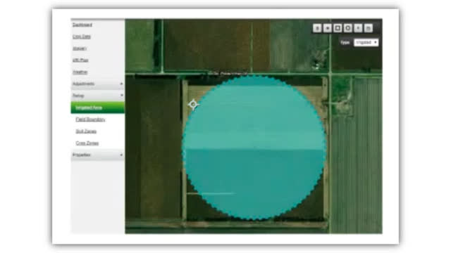451x253 pixels.
Task: Select the rectangle draw tool icon
Action: click(x=338, y=28)
